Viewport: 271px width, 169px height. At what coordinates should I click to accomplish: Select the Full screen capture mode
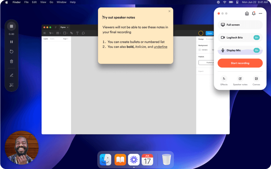240,25
